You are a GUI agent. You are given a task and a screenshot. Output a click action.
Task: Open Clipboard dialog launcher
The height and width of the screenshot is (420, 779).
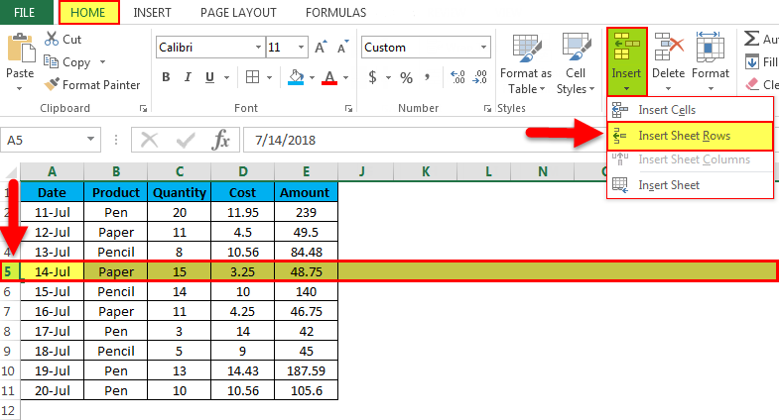click(x=143, y=109)
